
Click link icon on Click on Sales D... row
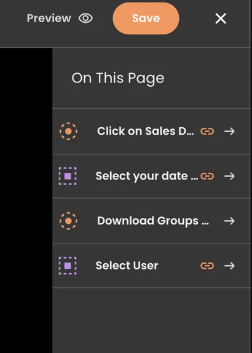tap(207, 131)
